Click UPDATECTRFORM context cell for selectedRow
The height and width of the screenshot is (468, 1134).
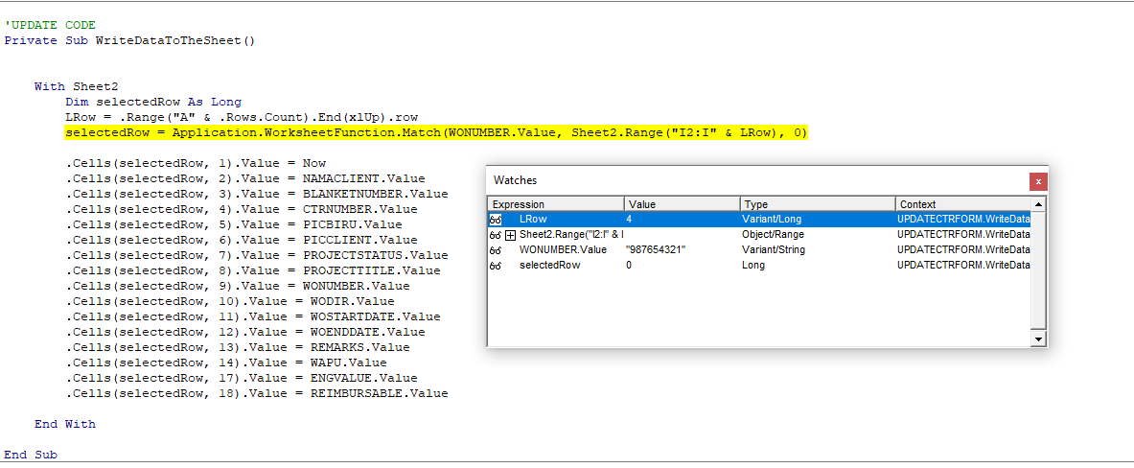pyautogui.click(x=963, y=267)
